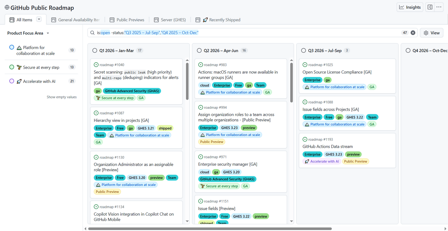
Task: Open Hierarchy view in projects [GA] card
Action: [x=121, y=120]
